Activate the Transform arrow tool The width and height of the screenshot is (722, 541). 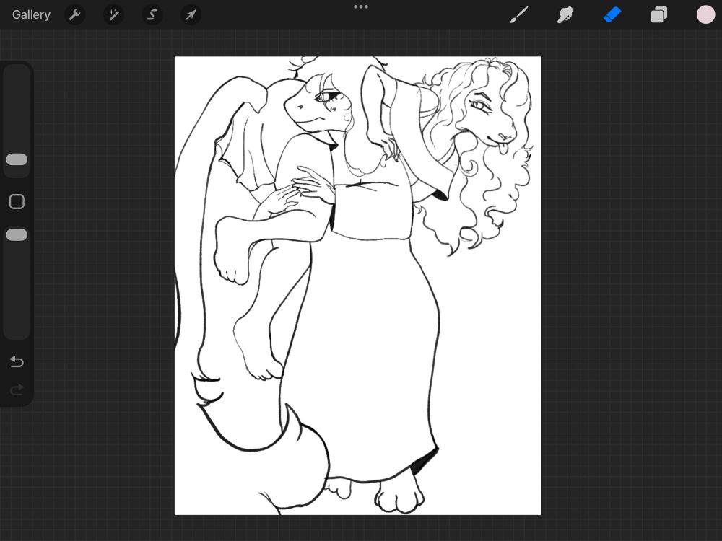[191, 15]
